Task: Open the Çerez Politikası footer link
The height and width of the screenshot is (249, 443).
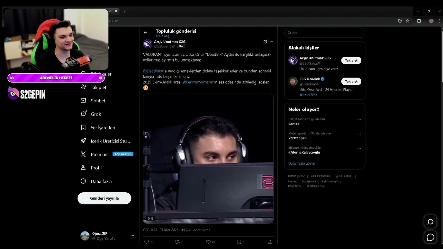Action: coord(344,176)
